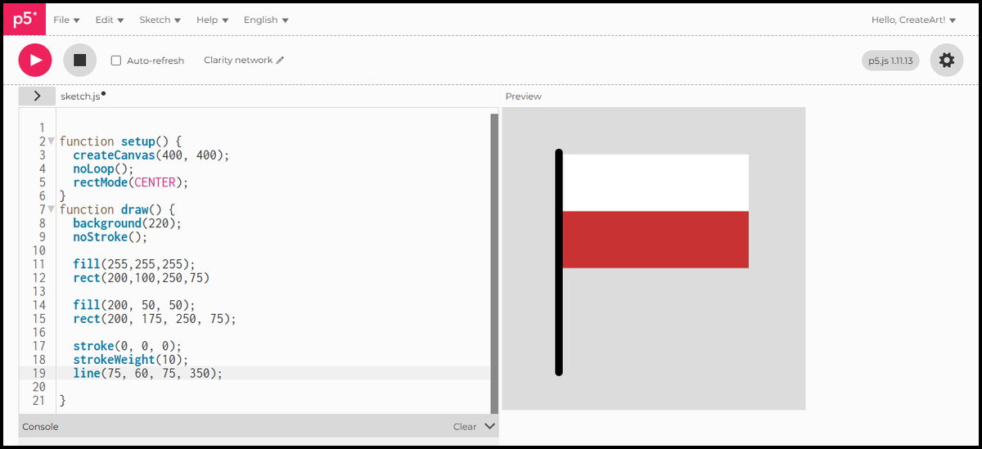Click the Preview panel label
This screenshot has width=982, height=449.
524,97
